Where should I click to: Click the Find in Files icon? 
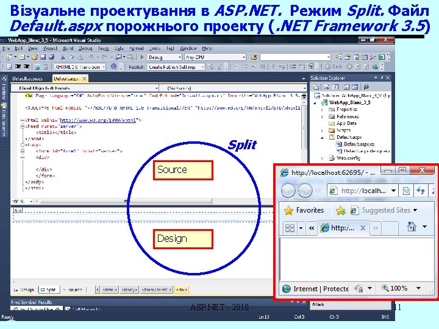(254, 57)
